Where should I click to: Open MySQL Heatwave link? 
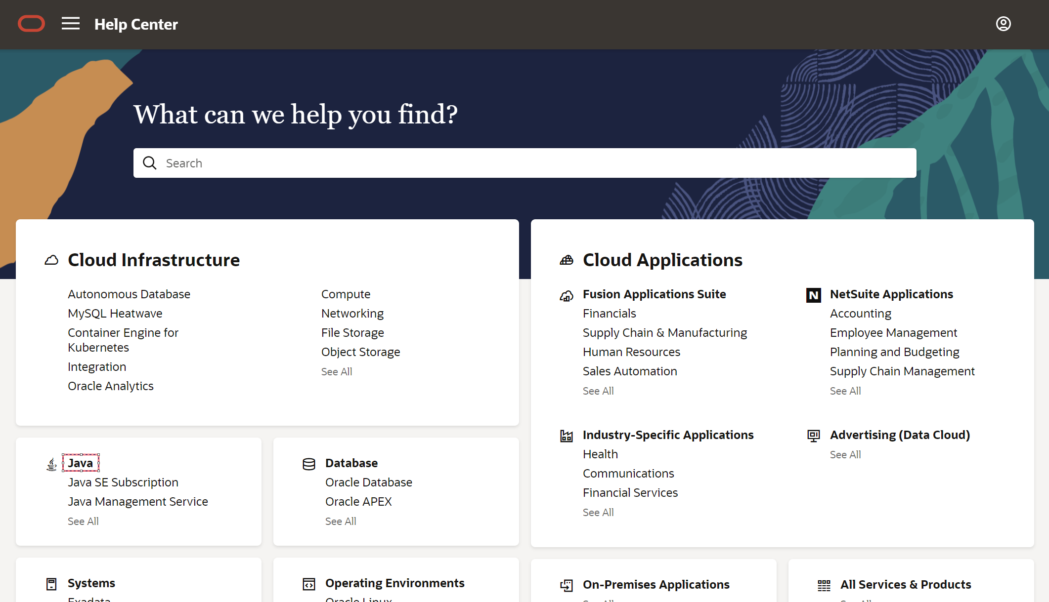click(115, 314)
